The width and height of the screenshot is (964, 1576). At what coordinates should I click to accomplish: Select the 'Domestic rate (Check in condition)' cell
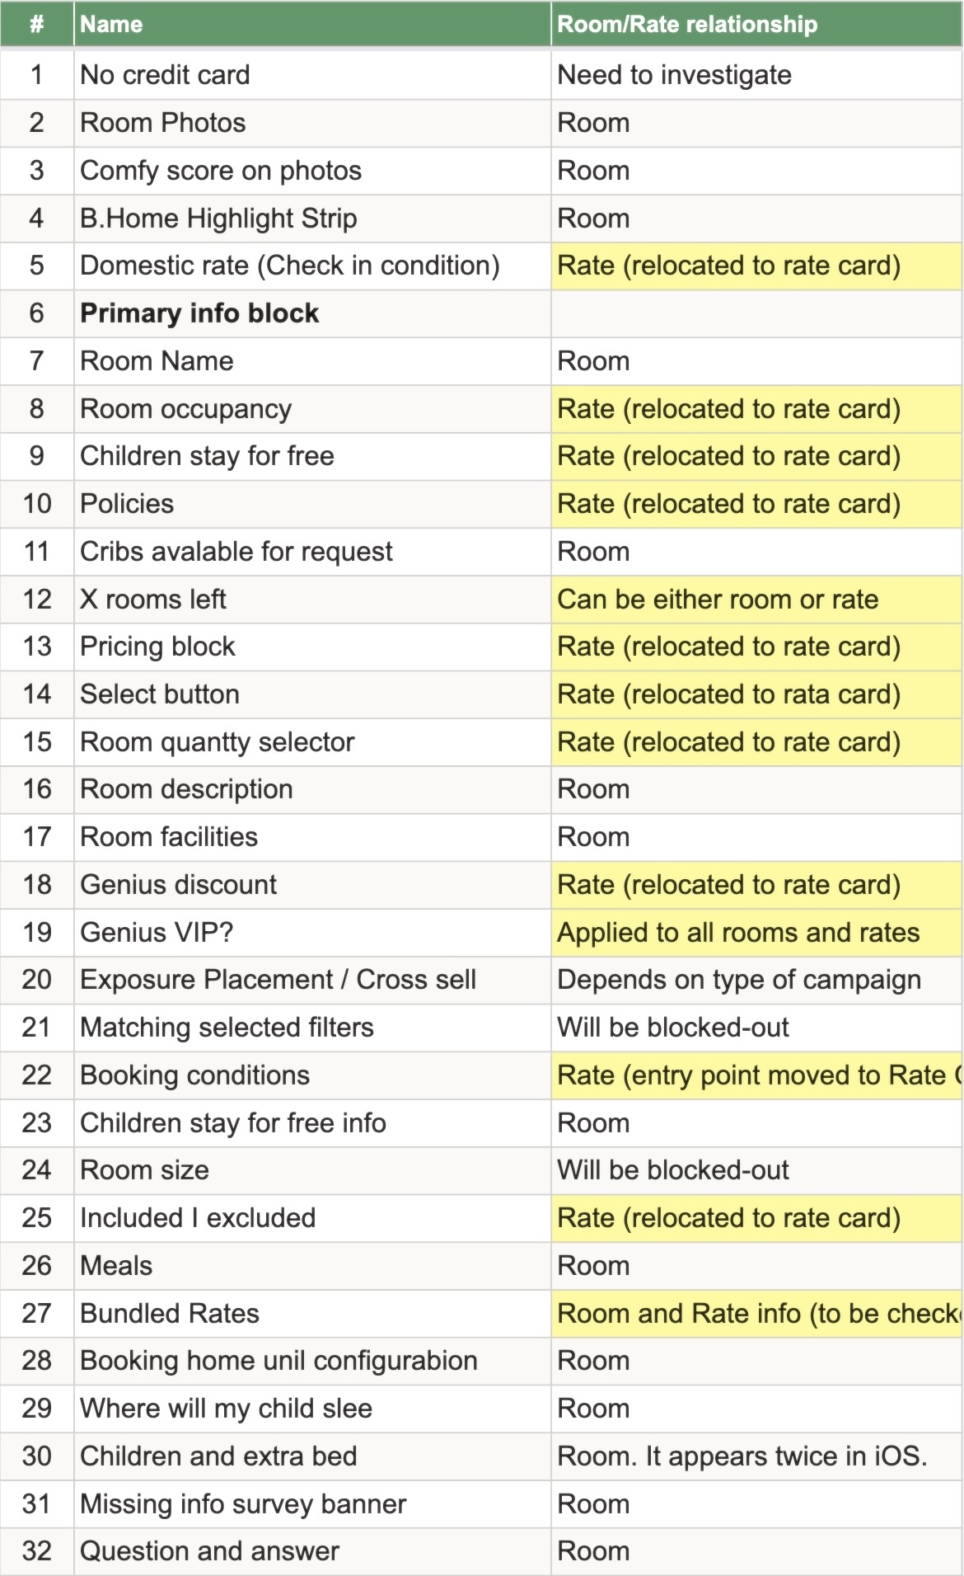(312, 266)
